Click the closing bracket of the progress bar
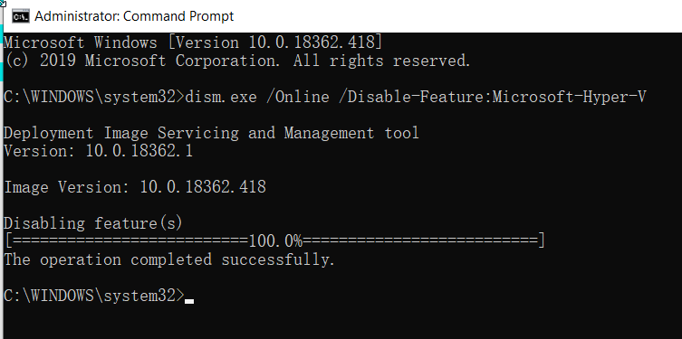Viewport: 682px width, 339px height. tap(541, 240)
